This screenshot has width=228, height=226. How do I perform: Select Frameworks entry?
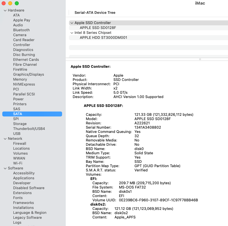23,203
